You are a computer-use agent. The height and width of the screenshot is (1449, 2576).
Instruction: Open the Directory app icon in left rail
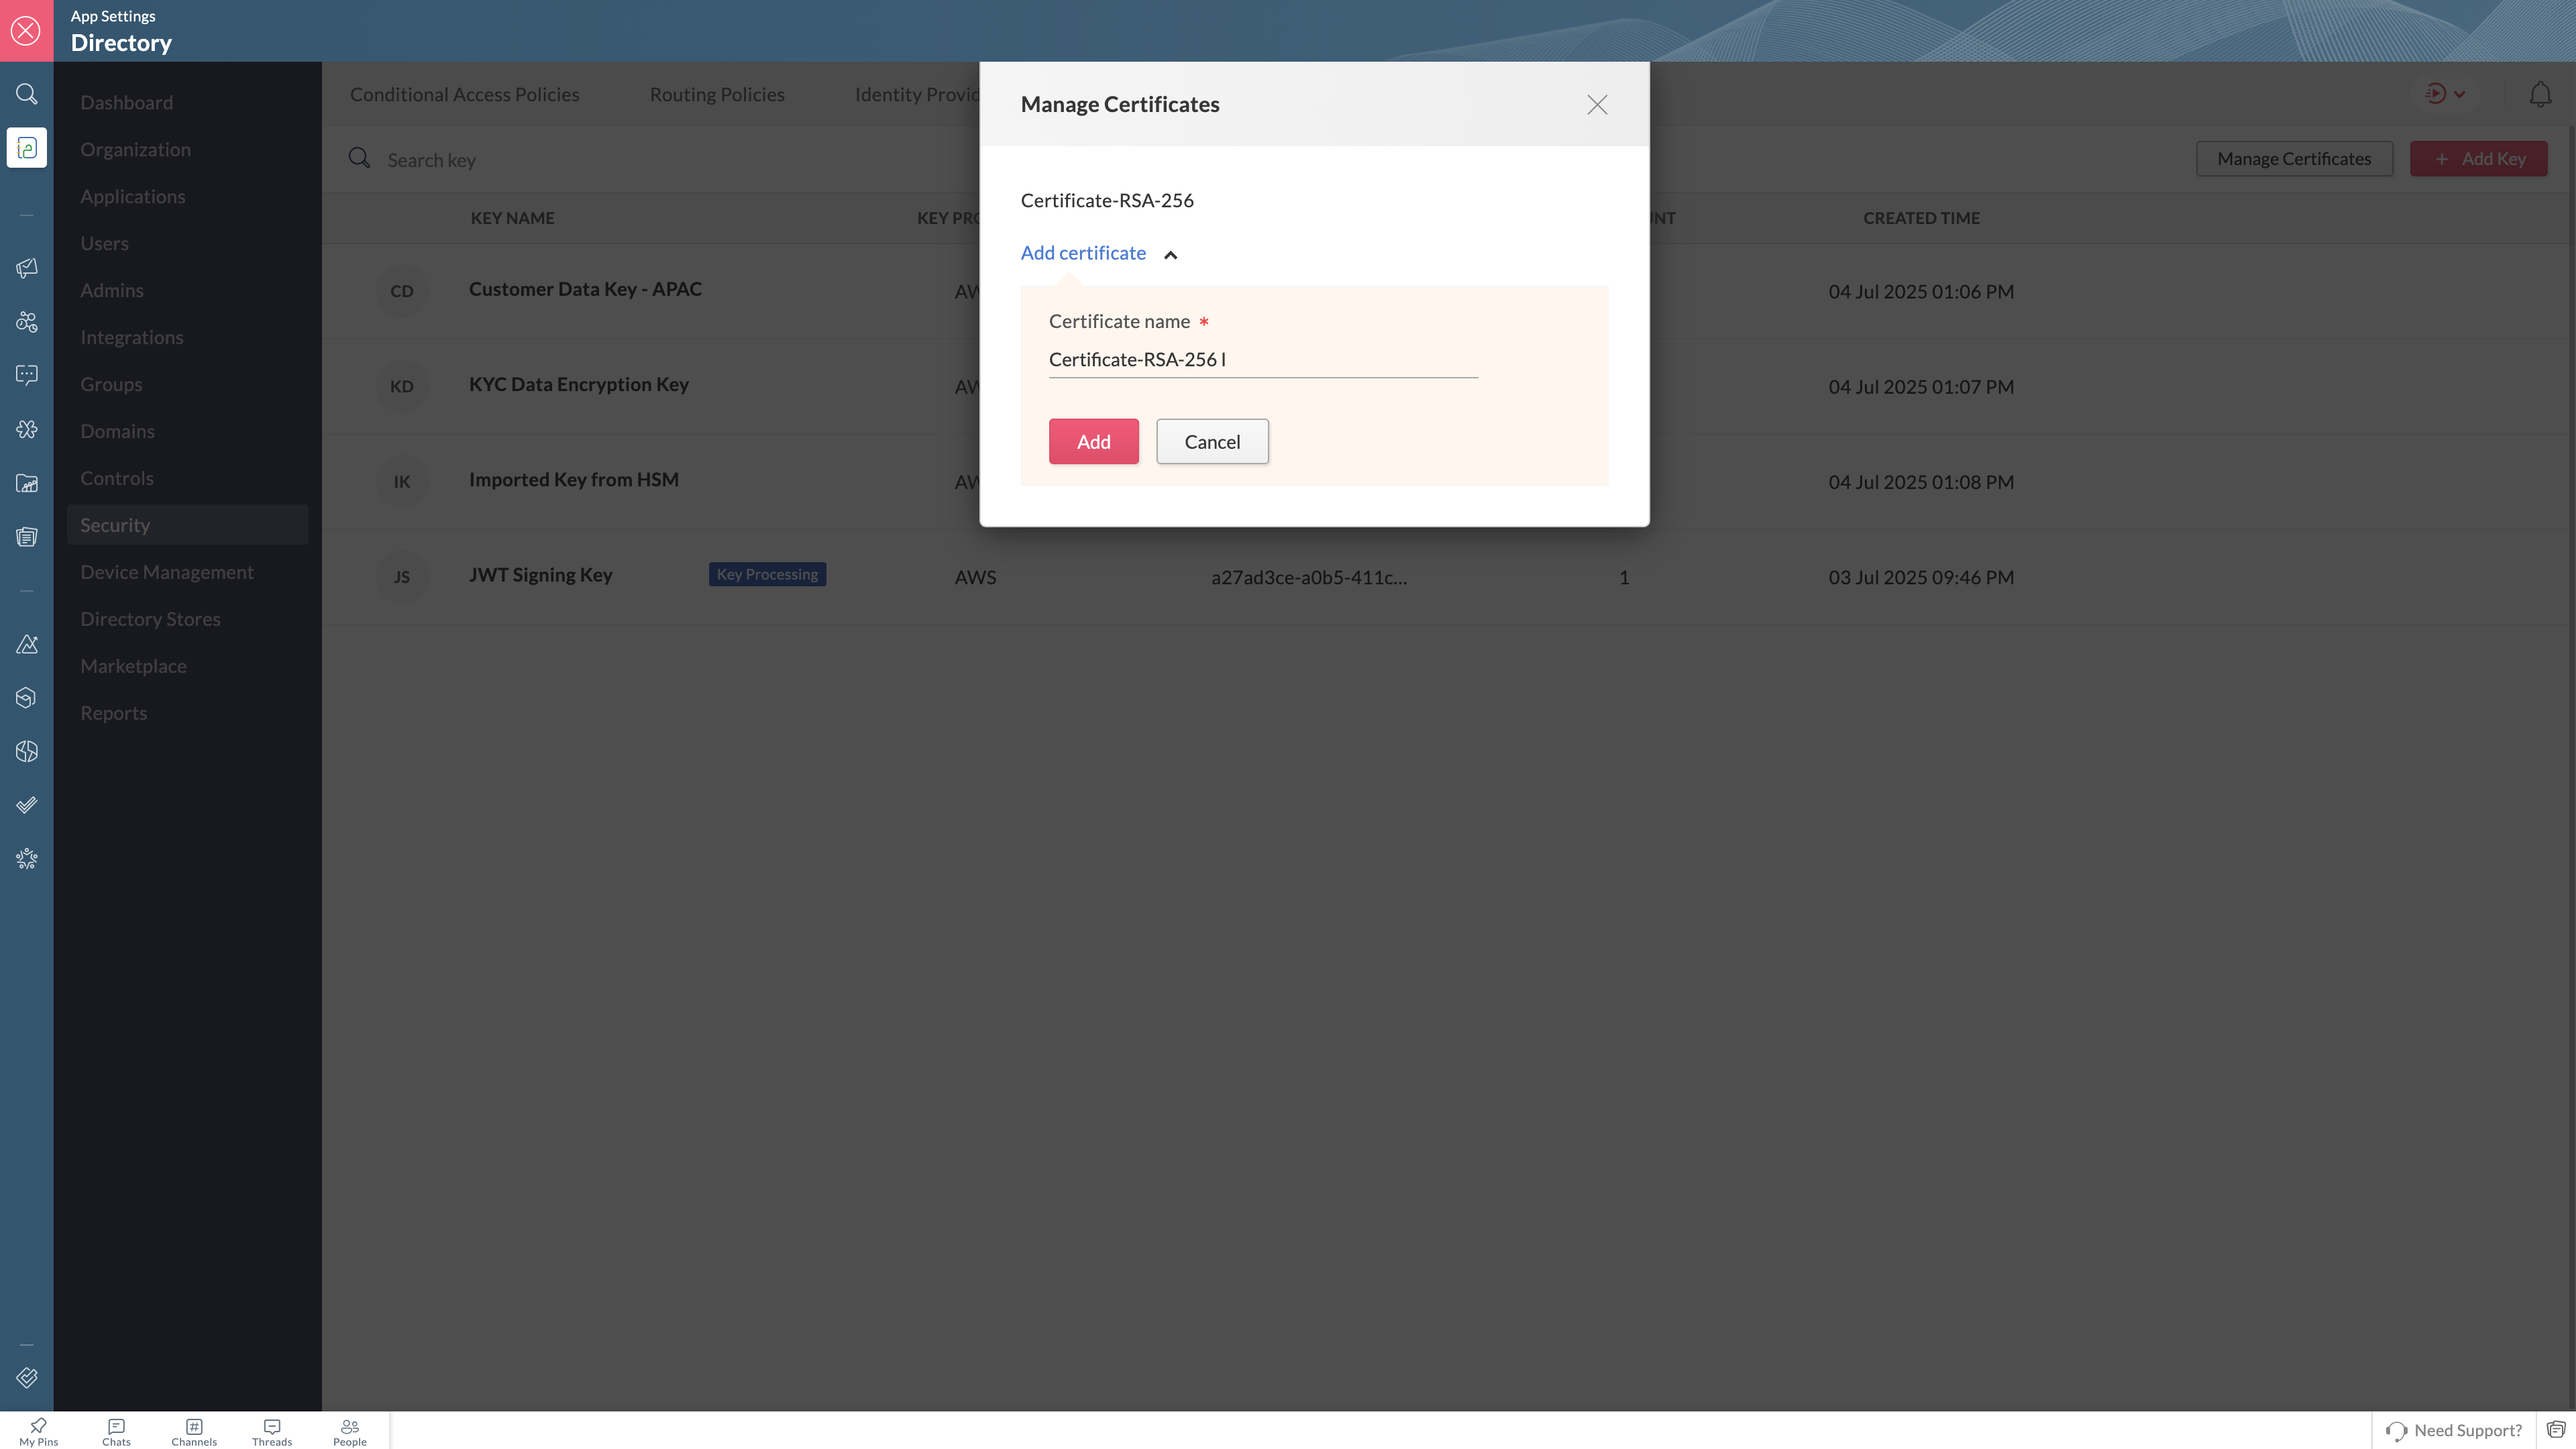pos(27,148)
